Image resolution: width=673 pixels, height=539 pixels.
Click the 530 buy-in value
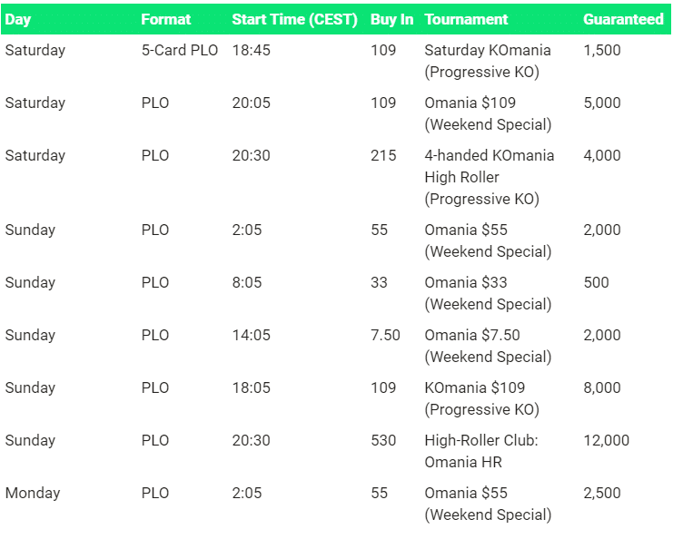point(383,440)
